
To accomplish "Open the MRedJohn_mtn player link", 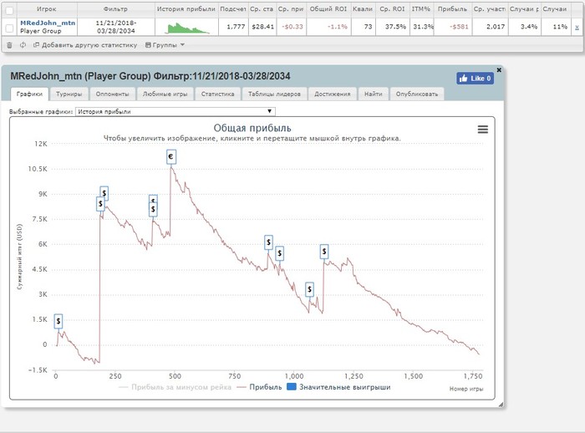I will [48, 23].
